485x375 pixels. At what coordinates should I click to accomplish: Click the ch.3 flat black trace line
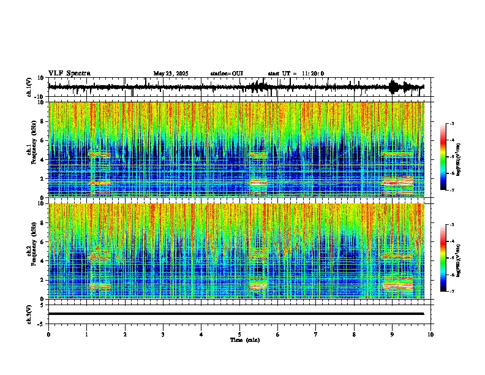click(x=236, y=314)
